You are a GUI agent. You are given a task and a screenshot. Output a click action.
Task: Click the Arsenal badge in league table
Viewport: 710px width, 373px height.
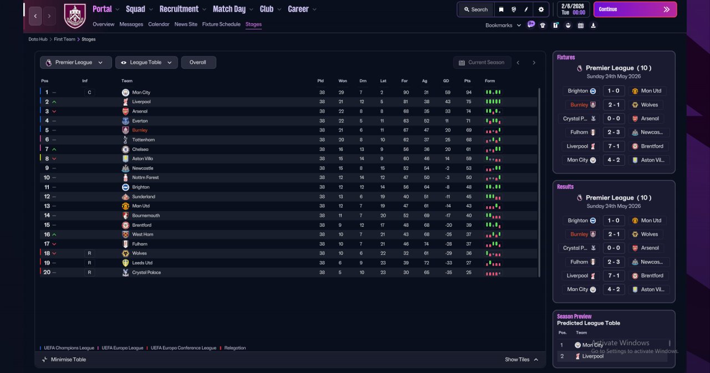pos(125,111)
